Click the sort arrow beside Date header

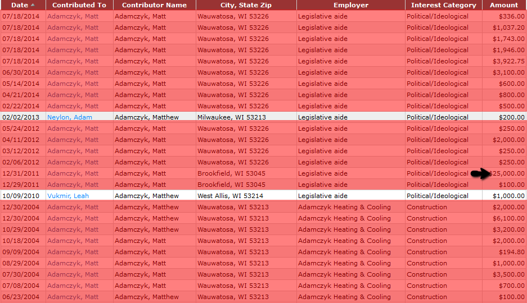pyautogui.click(x=32, y=5)
